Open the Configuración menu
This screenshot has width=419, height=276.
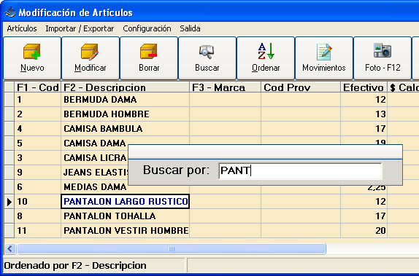pos(147,28)
